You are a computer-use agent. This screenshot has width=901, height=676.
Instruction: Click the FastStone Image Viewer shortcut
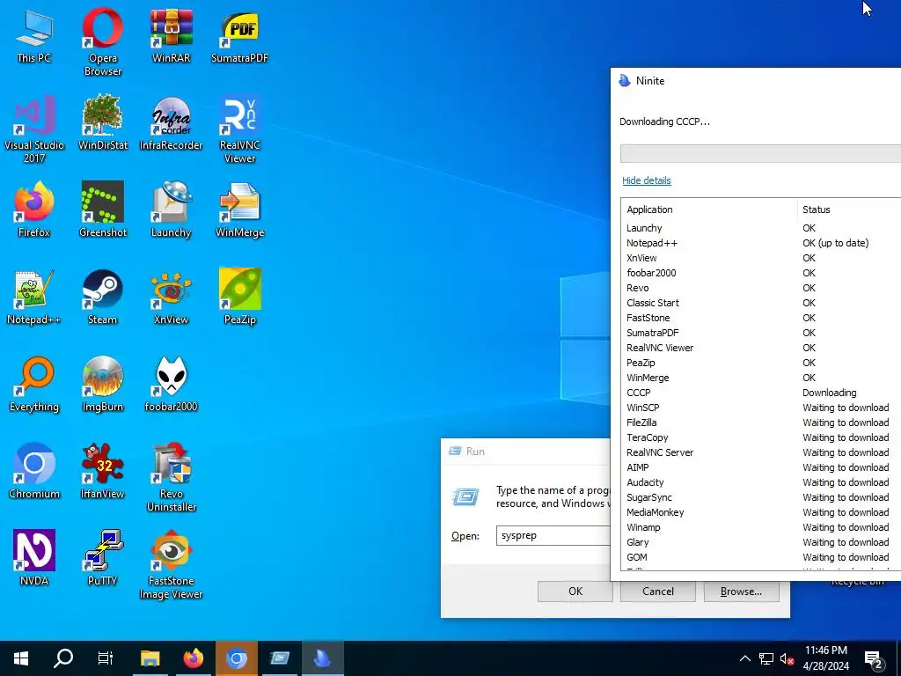(172, 564)
